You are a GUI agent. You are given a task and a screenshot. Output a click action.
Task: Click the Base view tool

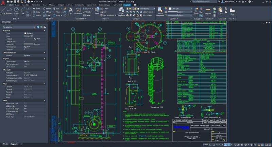pyautogui.click(x=232, y=12)
